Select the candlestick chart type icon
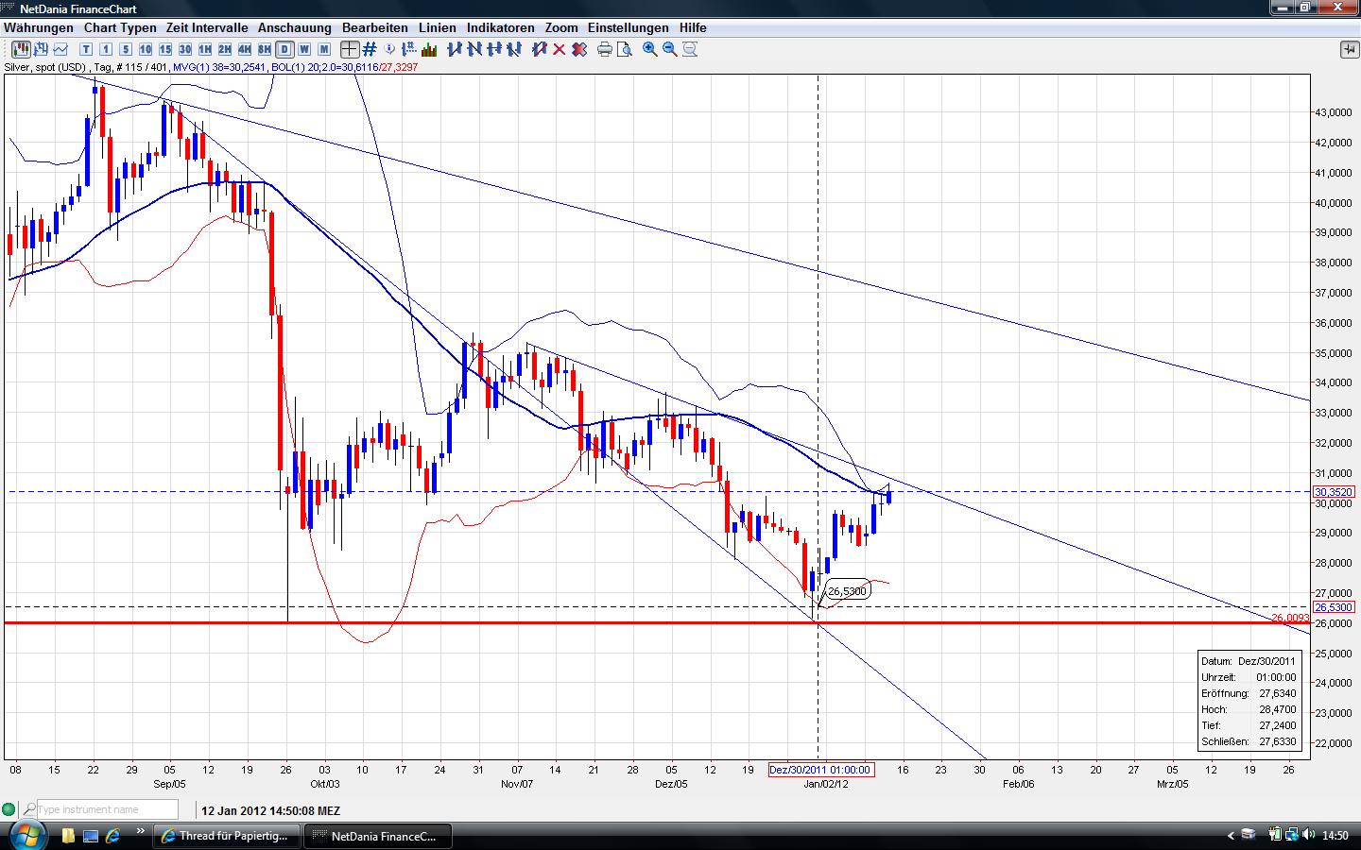Image resolution: width=1361 pixels, height=850 pixels. pos(21,49)
